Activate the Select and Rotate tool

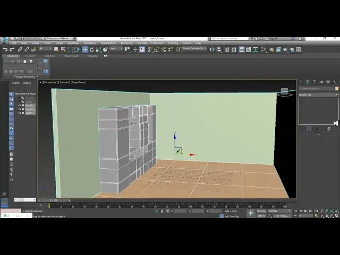click(91, 49)
